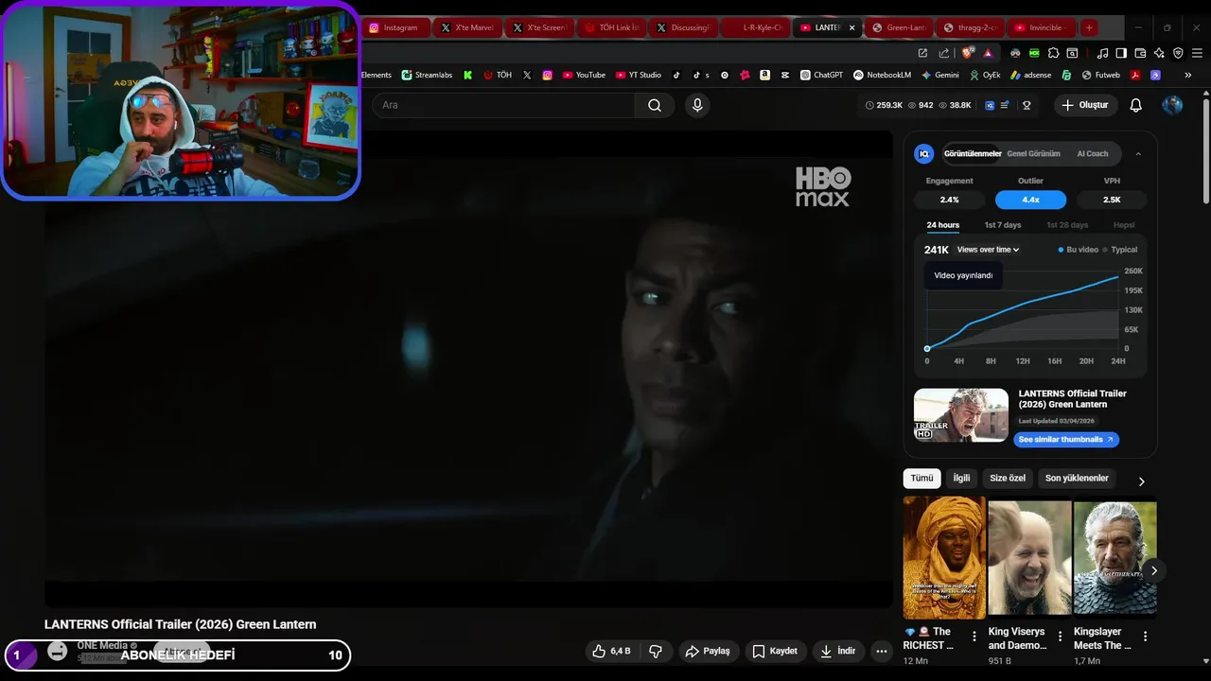
Task: Select the Son yüklenenler filter chip
Action: (1077, 479)
